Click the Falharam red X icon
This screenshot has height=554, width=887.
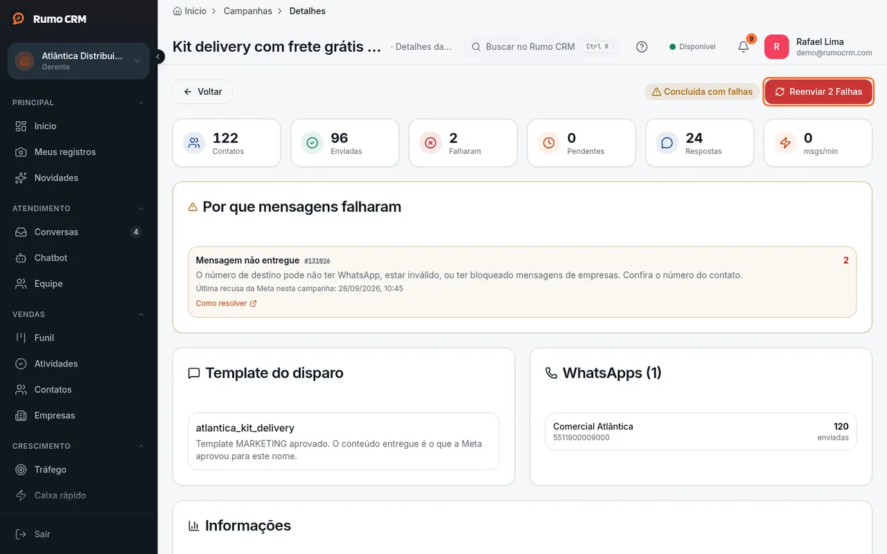click(x=430, y=143)
